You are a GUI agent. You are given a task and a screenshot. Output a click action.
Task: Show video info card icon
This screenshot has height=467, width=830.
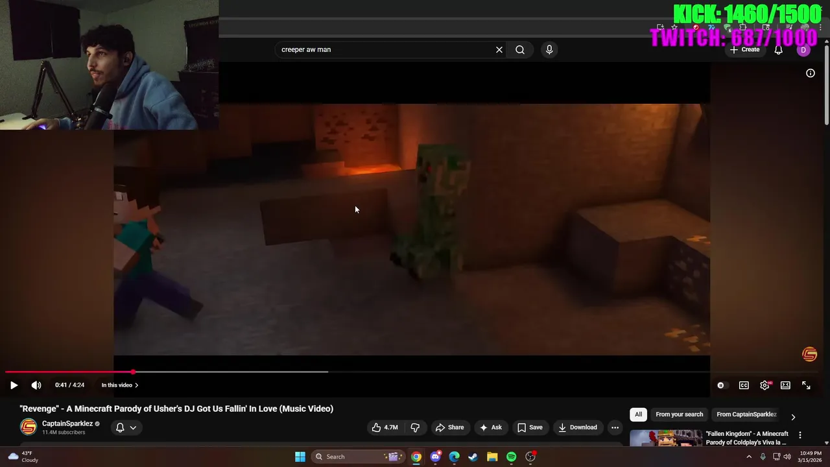click(x=811, y=73)
